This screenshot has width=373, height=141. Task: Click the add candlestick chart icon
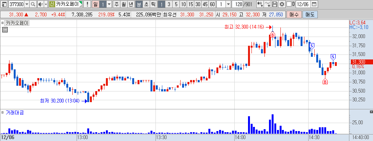260,4
